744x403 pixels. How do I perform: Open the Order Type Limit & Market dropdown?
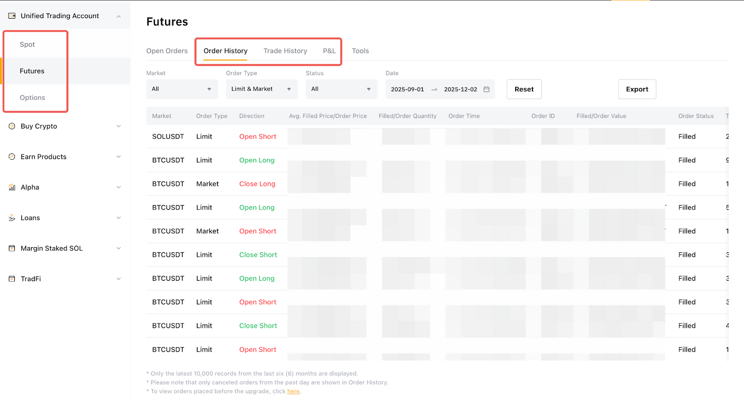261,89
